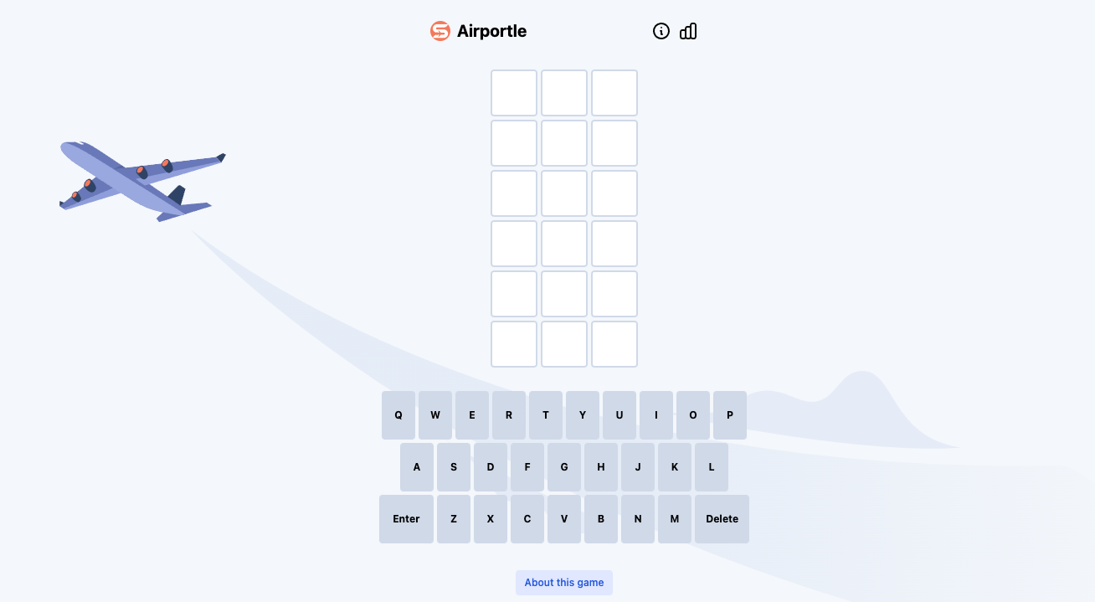Hit the letter G key

pos(564,467)
